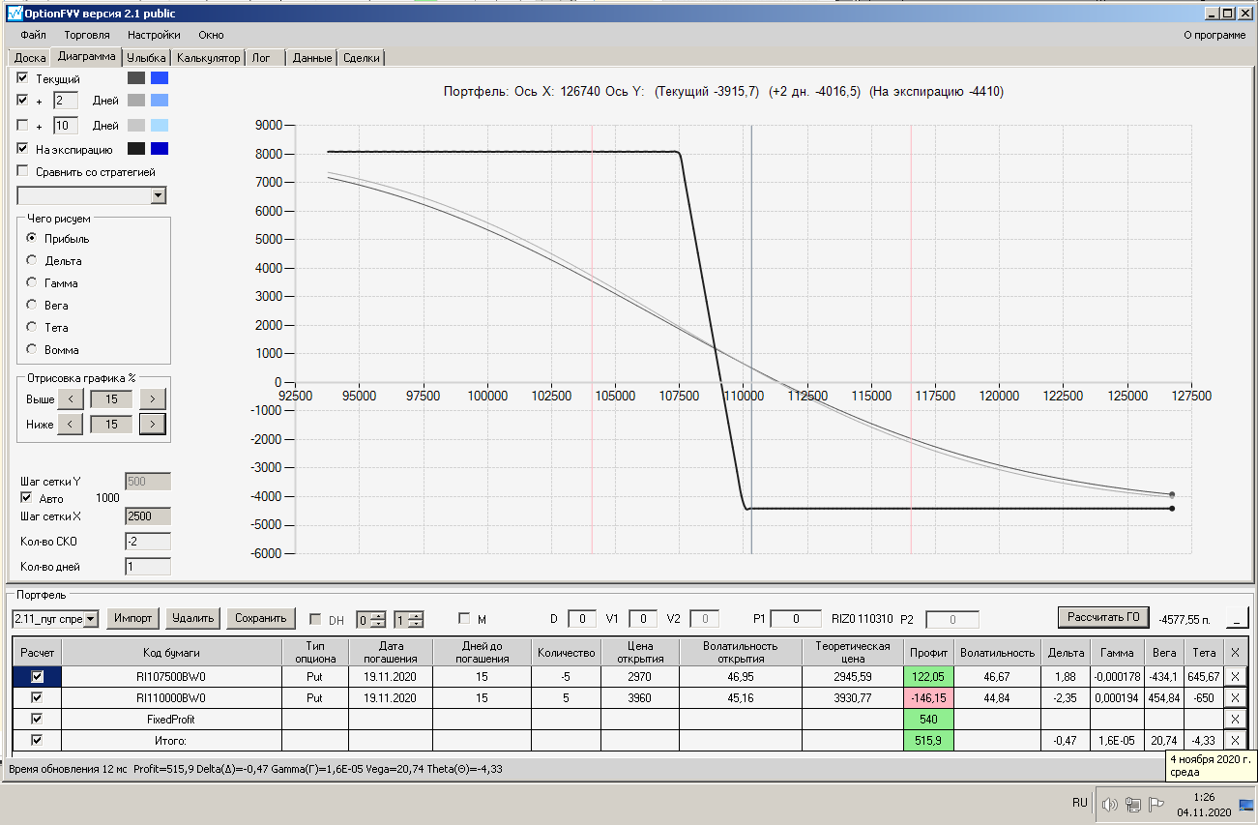Open the Настройки menu
The height and width of the screenshot is (825, 1258).
point(154,35)
